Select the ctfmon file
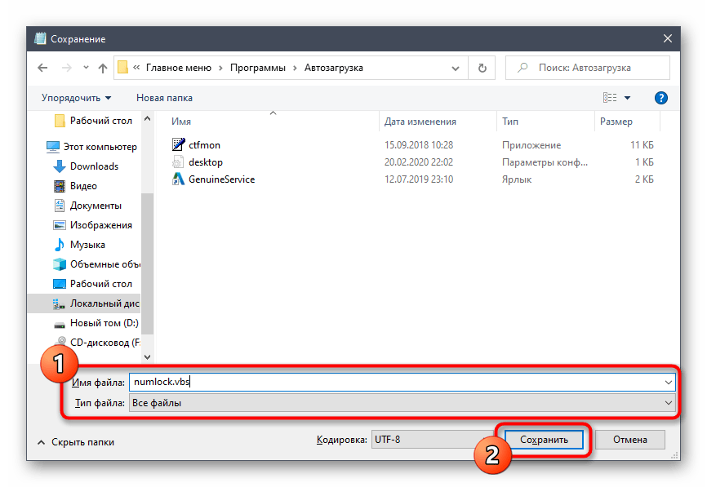The width and height of the screenshot is (707, 487). pyautogui.click(x=204, y=144)
